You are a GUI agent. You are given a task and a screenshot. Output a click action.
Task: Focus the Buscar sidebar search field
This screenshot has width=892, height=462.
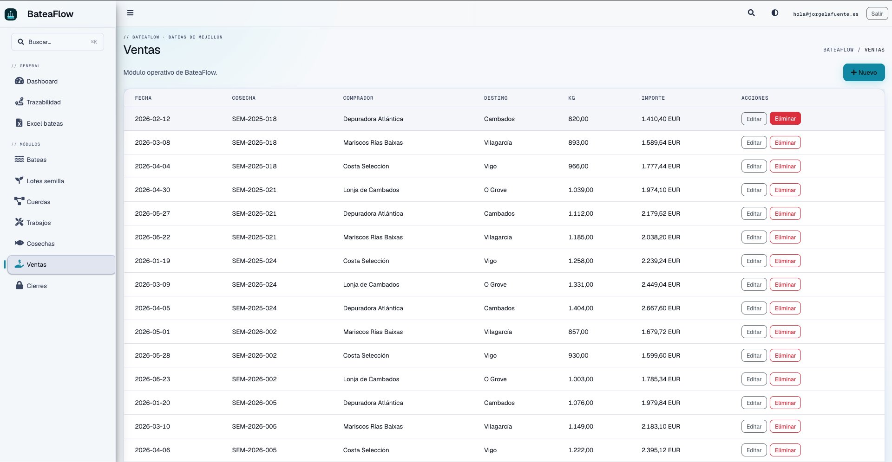[x=58, y=42]
